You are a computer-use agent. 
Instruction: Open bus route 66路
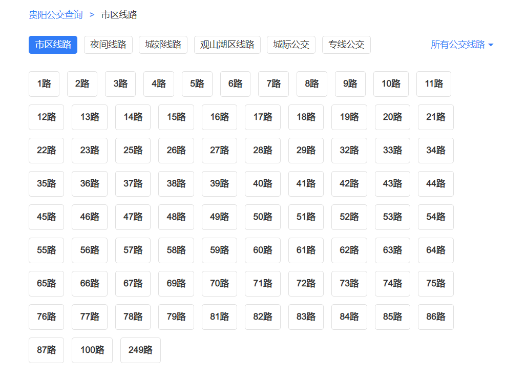(x=90, y=284)
